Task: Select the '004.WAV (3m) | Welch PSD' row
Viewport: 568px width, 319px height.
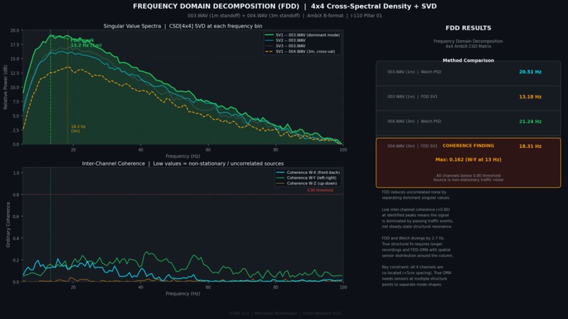Action: pyautogui.click(x=468, y=123)
